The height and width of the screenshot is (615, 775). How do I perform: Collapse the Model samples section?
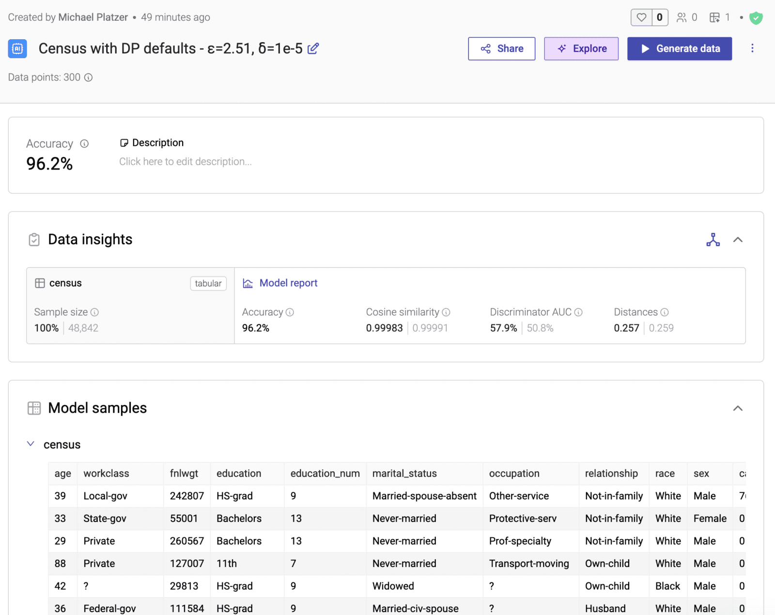(738, 408)
